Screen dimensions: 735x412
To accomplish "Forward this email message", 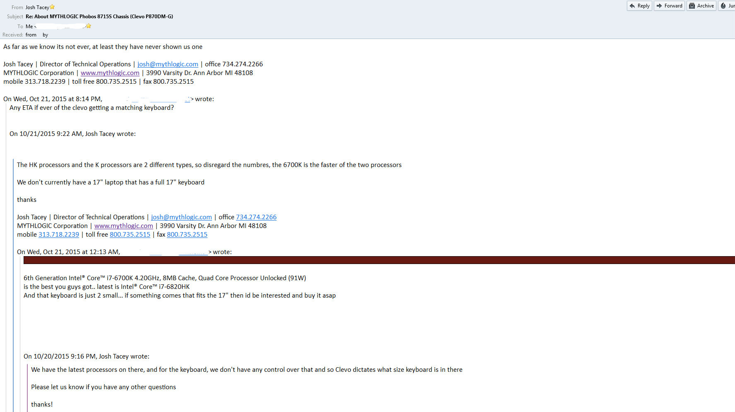I will [x=669, y=6].
